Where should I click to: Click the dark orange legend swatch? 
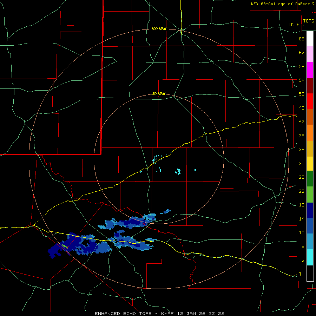tap(310, 117)
